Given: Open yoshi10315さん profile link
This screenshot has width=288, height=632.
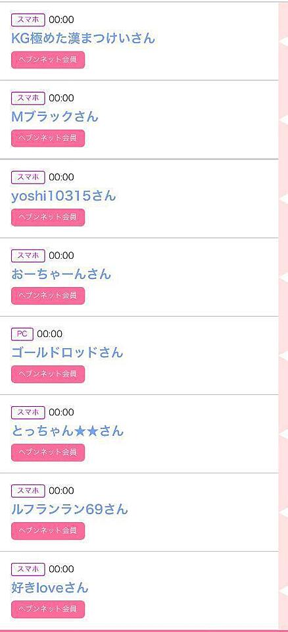Looking at the screenshot, I should [64, 196].
